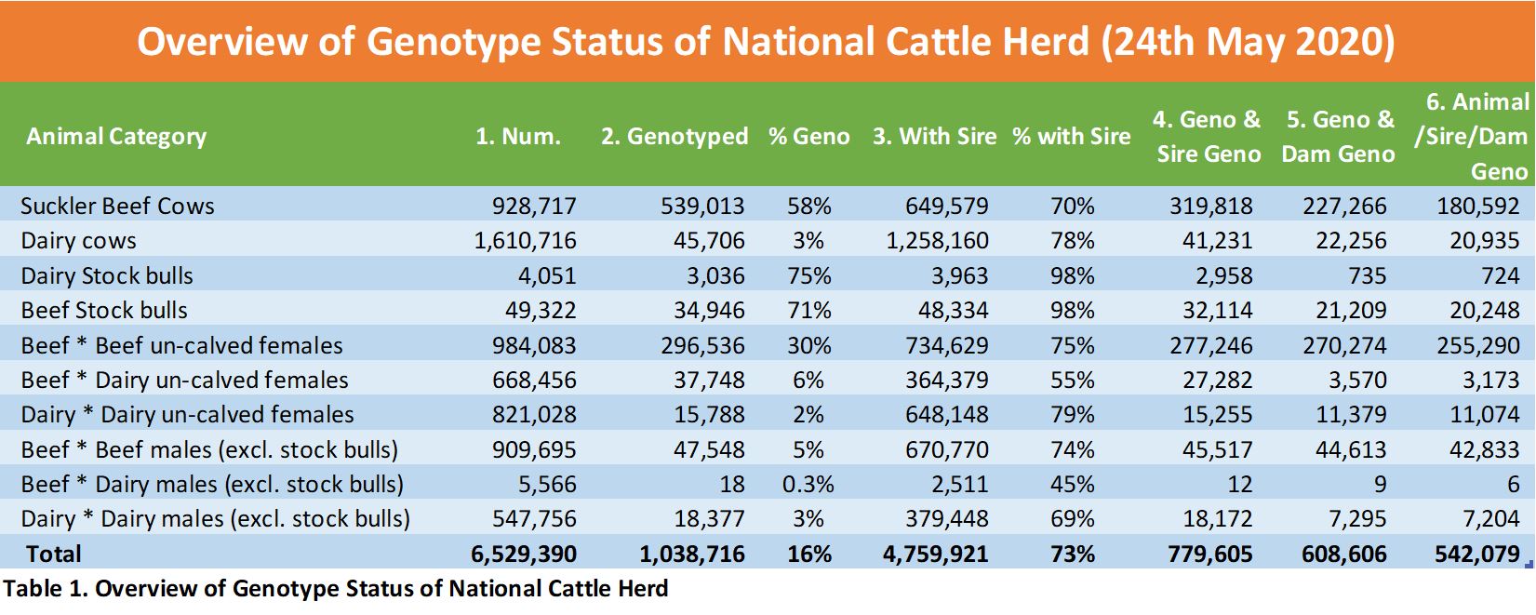Screen dimensions: 1536x615
Task: Select the Beef Stock bulls row label
Action: 104,310
